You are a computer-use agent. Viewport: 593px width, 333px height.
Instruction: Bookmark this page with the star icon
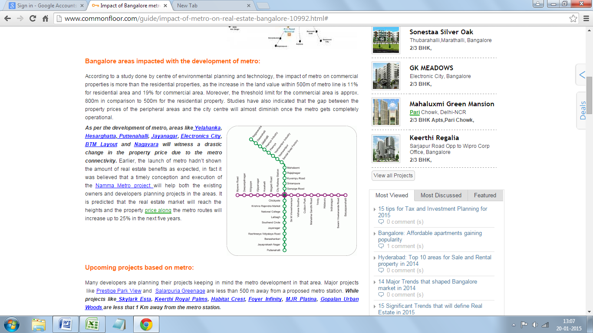pyautogui.click(x=573, y=19)
